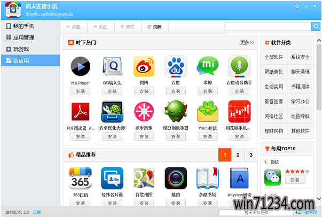Screen dimensions: 322x217
Task: Select page 1 of 精品推荐
Action: click(225, 155)
